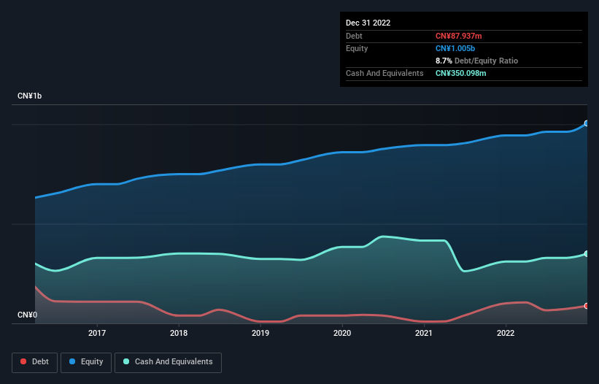Click the CN¥1b y-axis label
Image resolution: width=599 pixels, height=384 pixels.
pyautogui.click(x=29, y=96)
